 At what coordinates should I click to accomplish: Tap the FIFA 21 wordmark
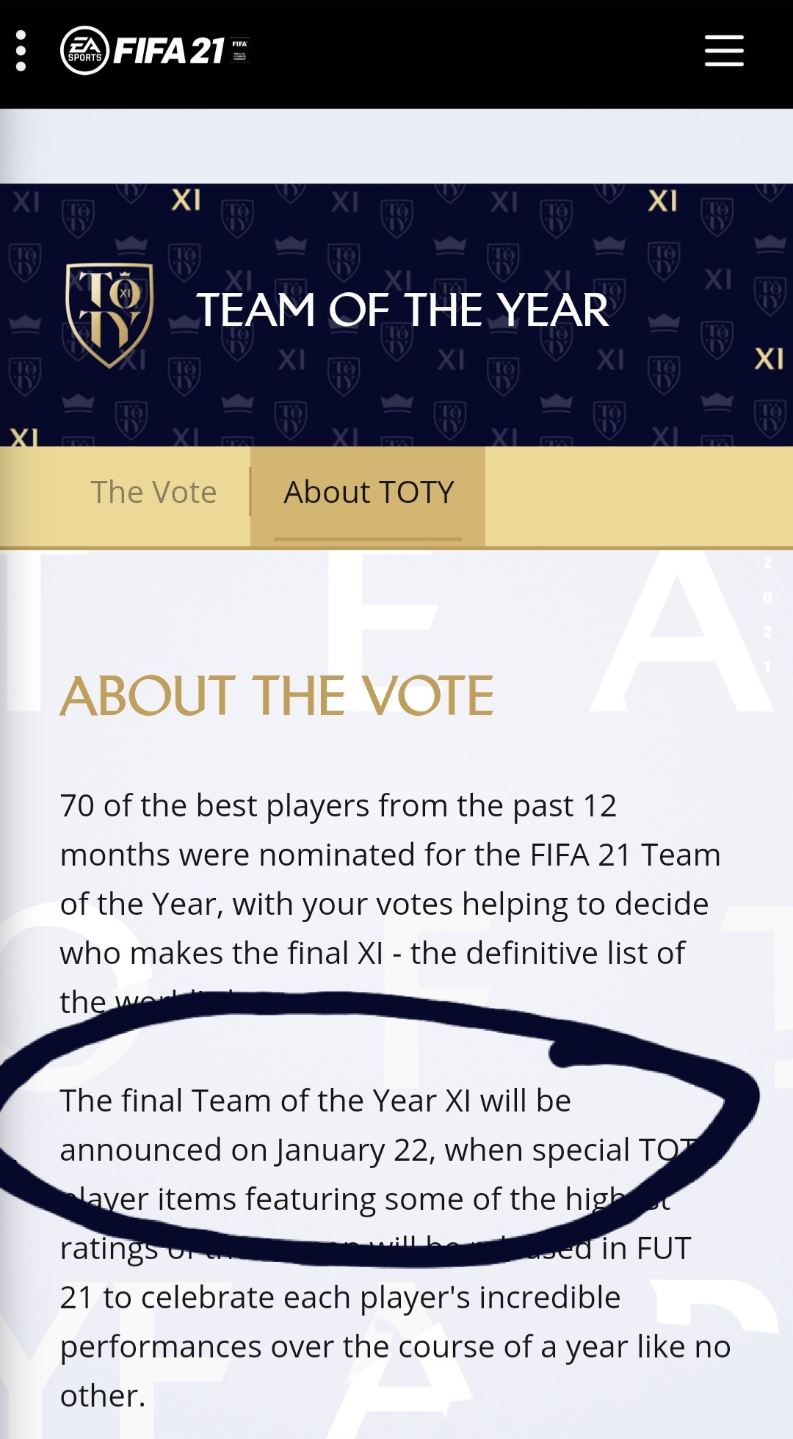(169, 51)
